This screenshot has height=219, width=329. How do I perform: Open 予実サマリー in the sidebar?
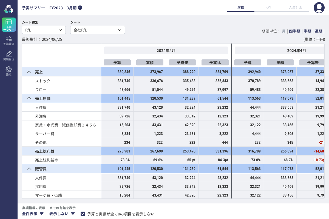[9, 25]
